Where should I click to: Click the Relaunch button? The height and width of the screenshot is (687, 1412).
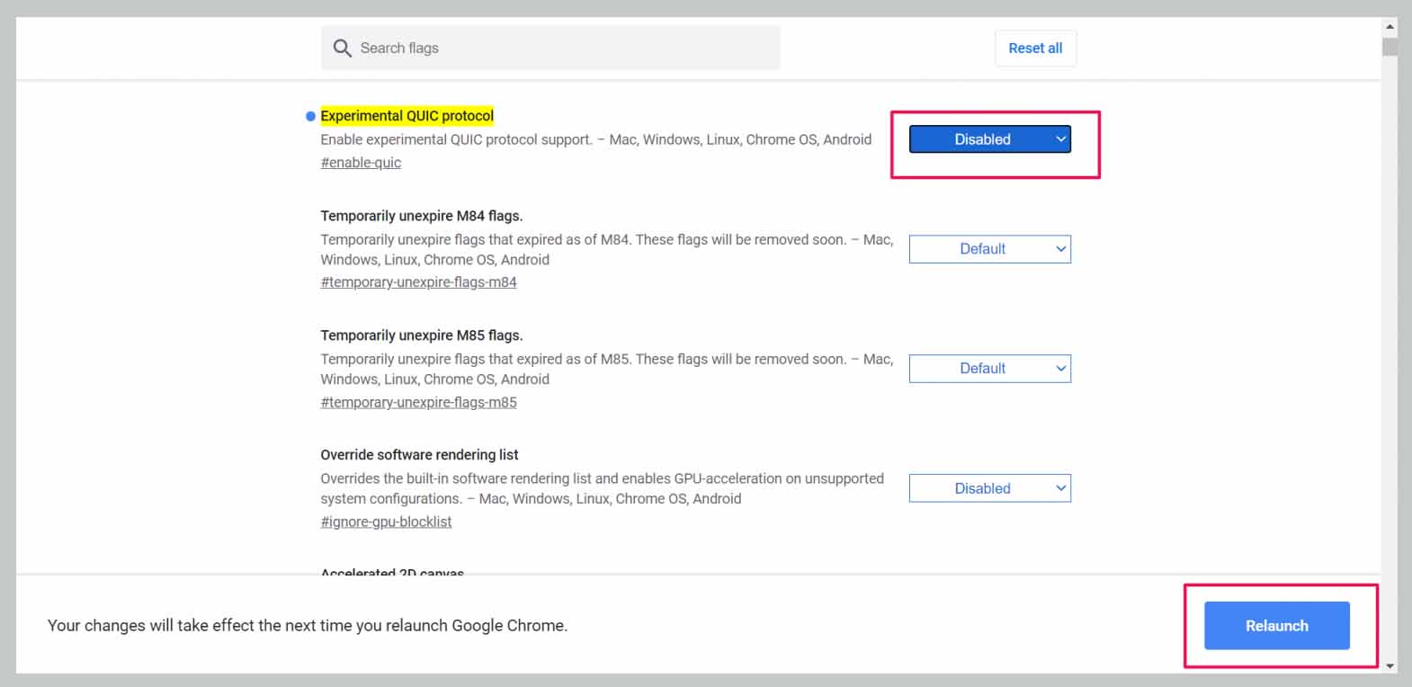coord(1276,626)
